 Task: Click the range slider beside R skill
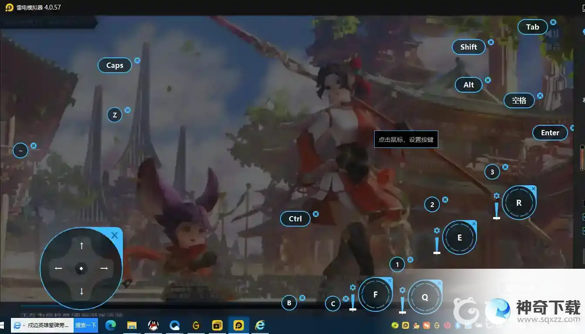(497, 211)
